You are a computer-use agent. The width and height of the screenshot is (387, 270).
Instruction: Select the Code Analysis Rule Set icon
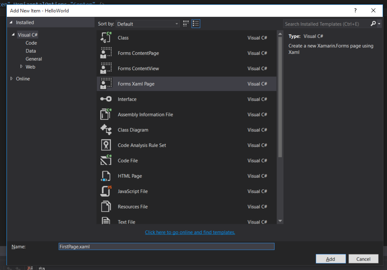[x=106, y=145]
